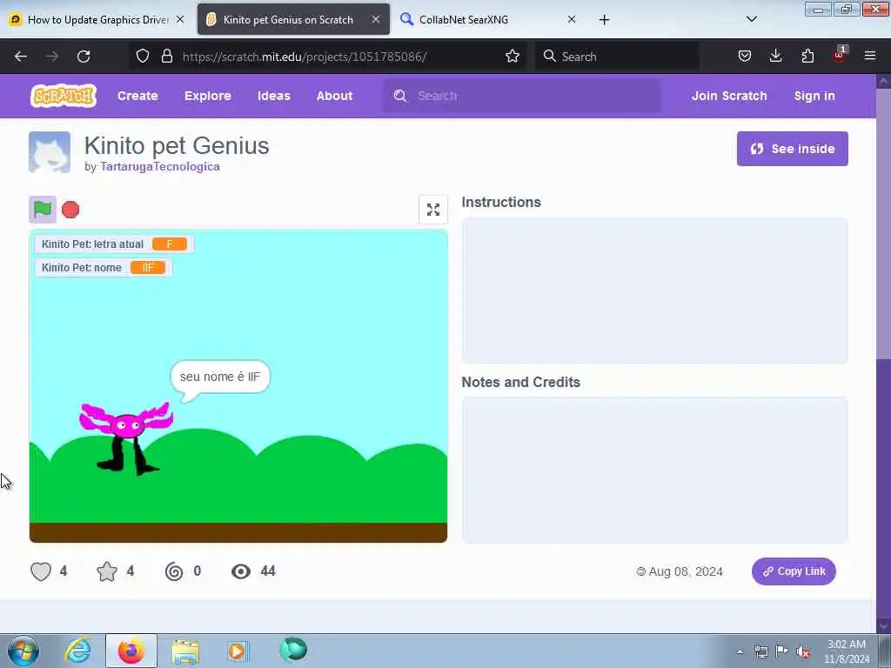Click the green flag to start the project

[43, 210]
